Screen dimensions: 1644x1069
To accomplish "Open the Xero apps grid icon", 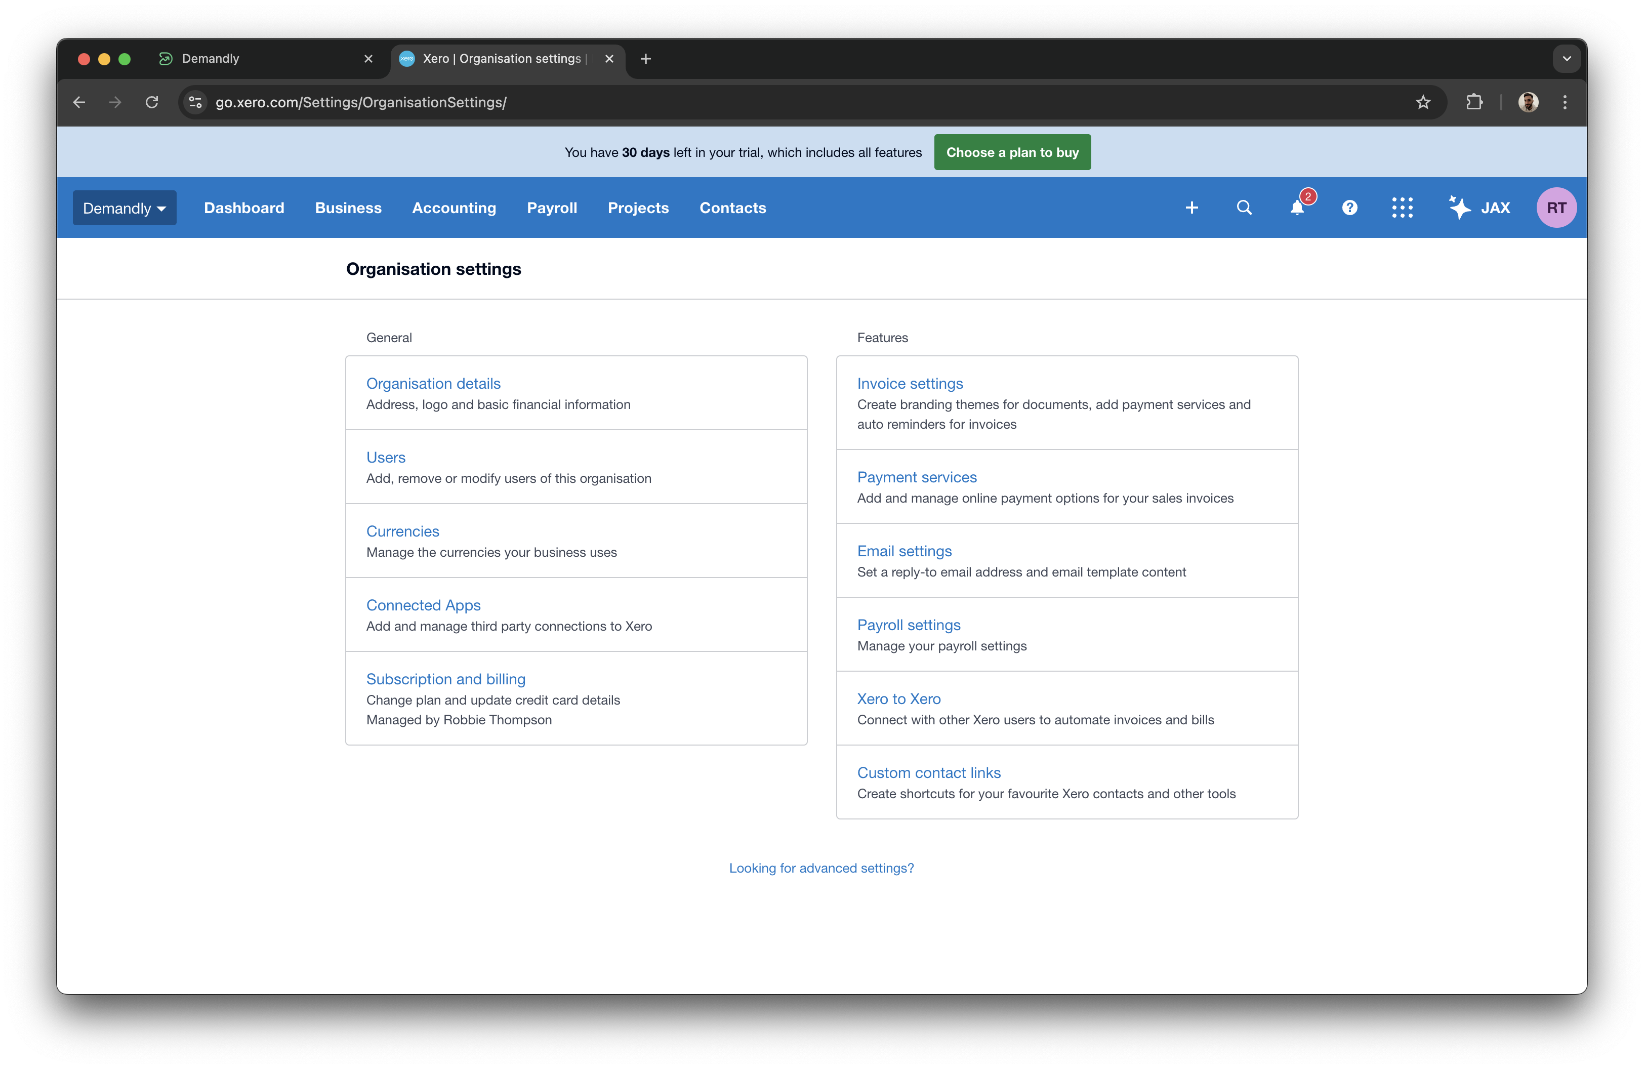I will pos(1402,207).
